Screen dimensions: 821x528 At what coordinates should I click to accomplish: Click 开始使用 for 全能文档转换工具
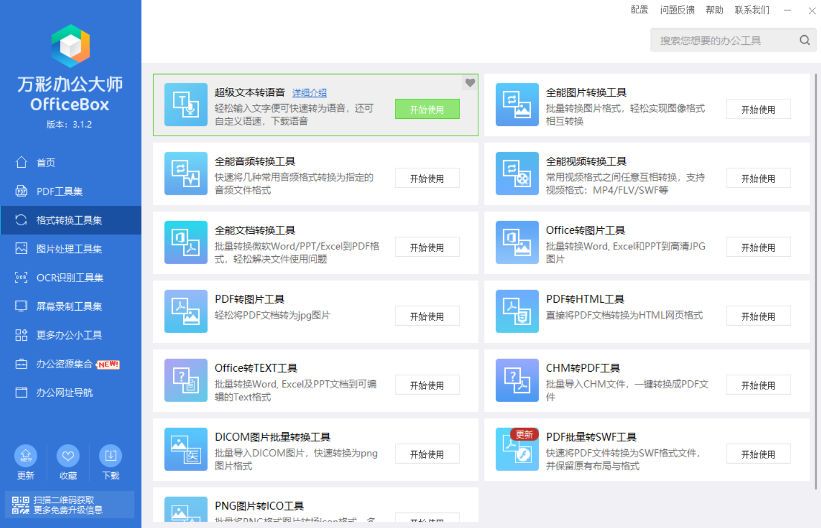click(427, 247)
